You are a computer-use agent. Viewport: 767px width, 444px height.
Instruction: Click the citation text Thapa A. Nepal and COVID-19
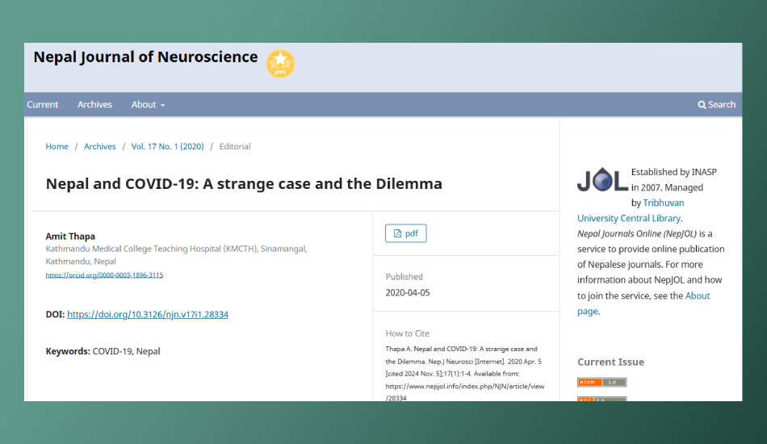coord(465,374)
